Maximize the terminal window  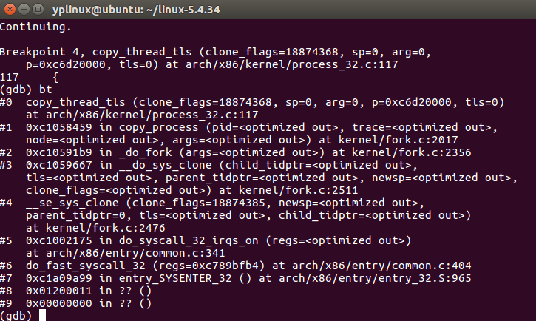(38, 9)
